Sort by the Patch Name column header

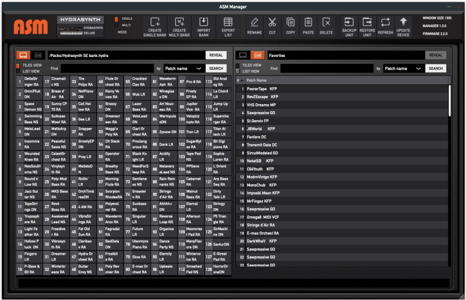[x=256, y=80]
